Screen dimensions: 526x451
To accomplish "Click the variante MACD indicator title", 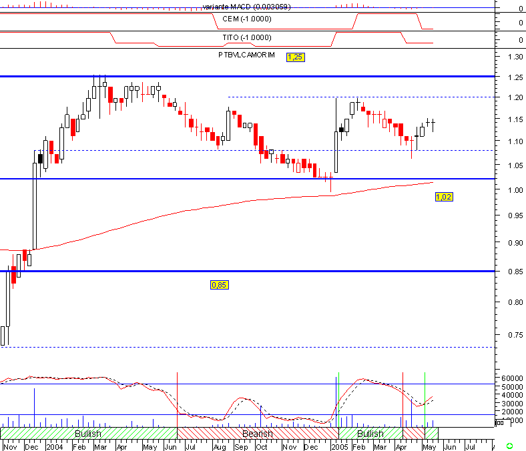I will [x=246, y=7].
